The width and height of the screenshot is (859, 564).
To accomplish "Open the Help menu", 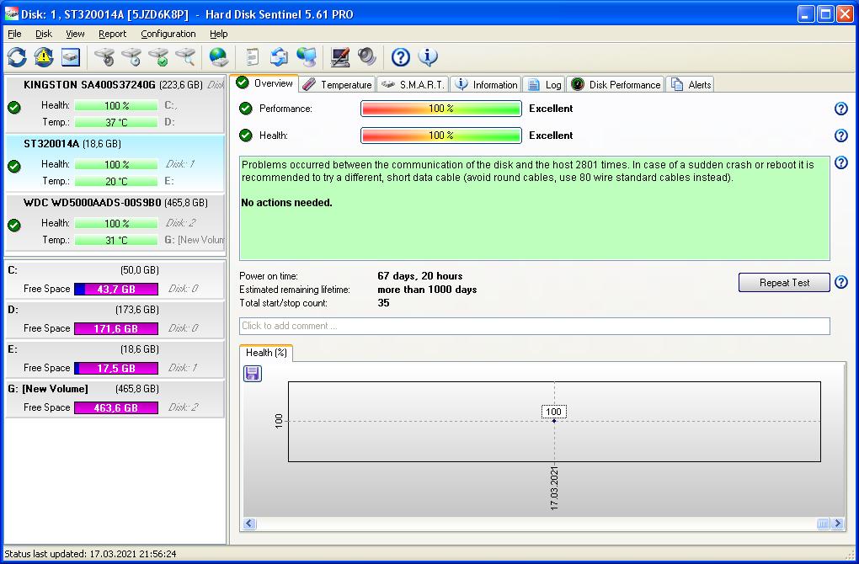I will [219, 34].
